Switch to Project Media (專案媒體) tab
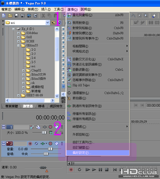Screen dimensions: 160x179 click(x=11, y=106)
